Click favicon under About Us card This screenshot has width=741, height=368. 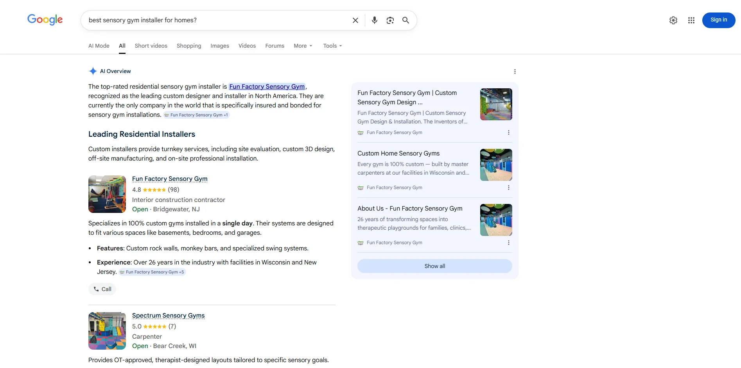coord(361,243)
